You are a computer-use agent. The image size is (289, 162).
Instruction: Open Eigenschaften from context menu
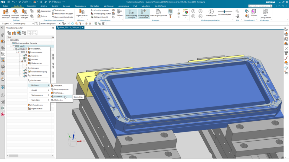(39, 109)
